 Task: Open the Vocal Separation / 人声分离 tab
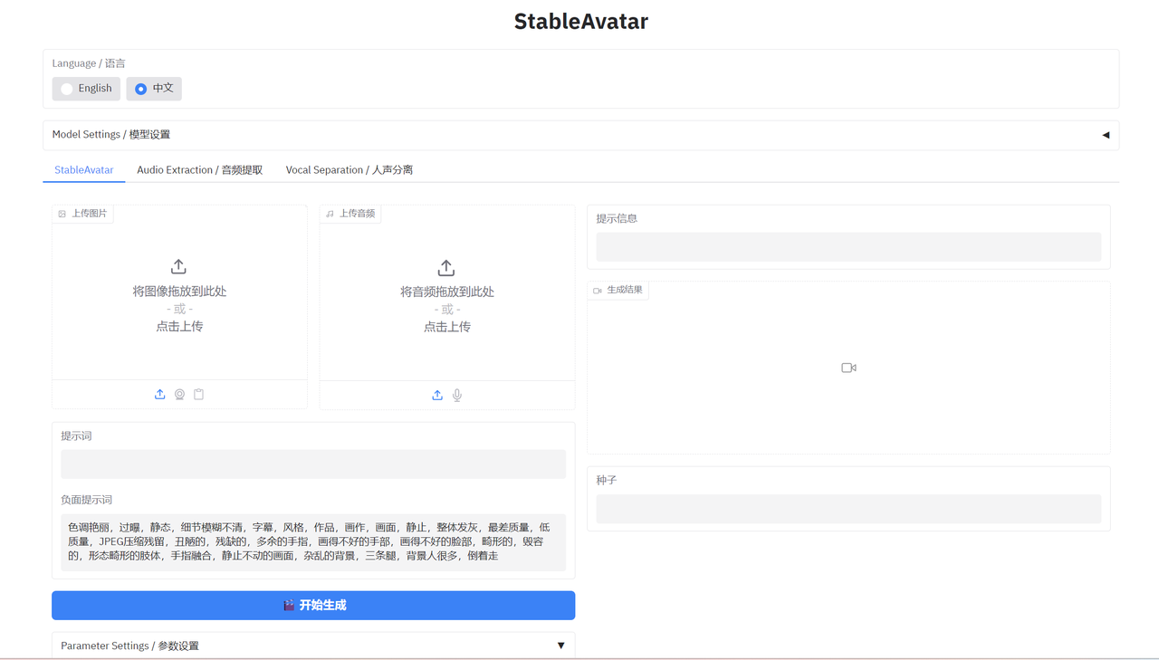(350, 169)
